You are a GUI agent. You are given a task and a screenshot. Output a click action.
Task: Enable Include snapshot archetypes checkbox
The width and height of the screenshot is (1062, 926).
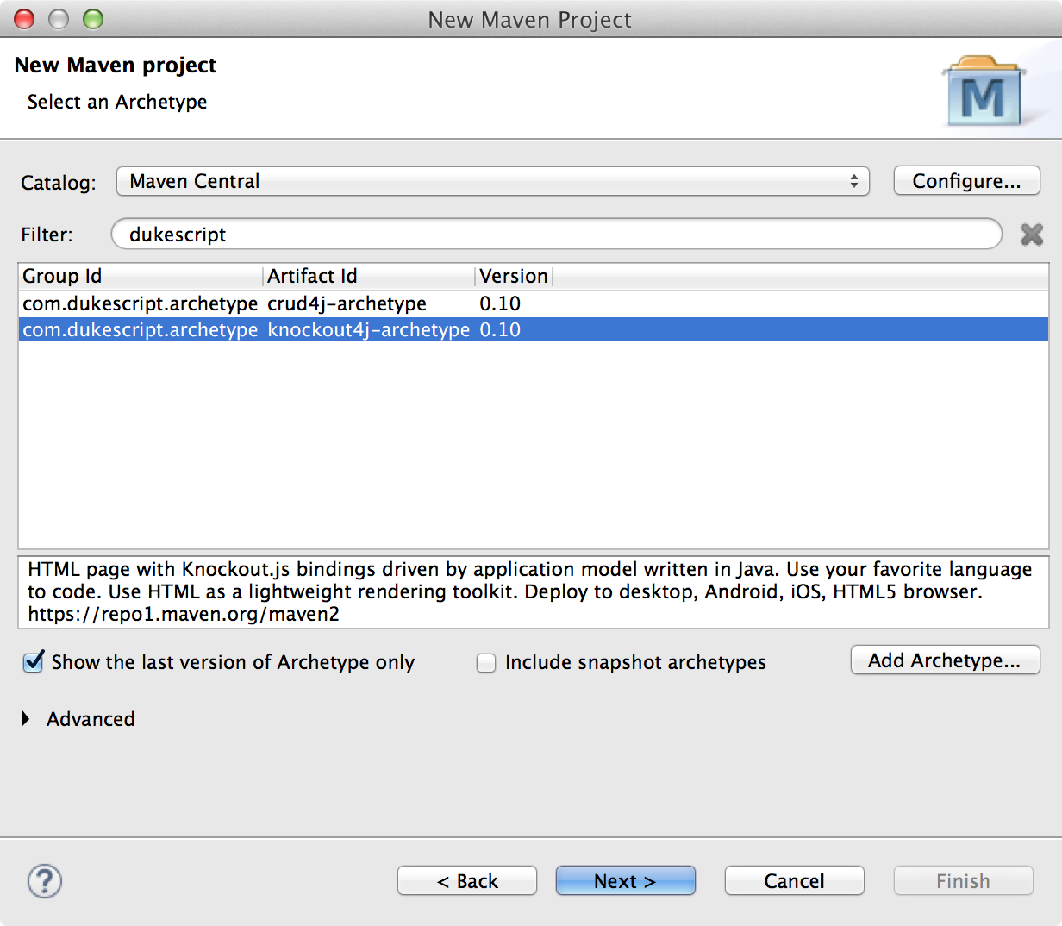pos(486,663)
